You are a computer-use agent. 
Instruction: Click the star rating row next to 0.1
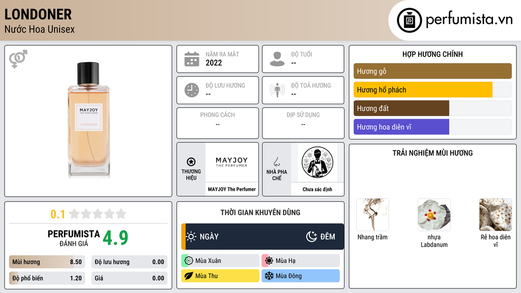98,214
